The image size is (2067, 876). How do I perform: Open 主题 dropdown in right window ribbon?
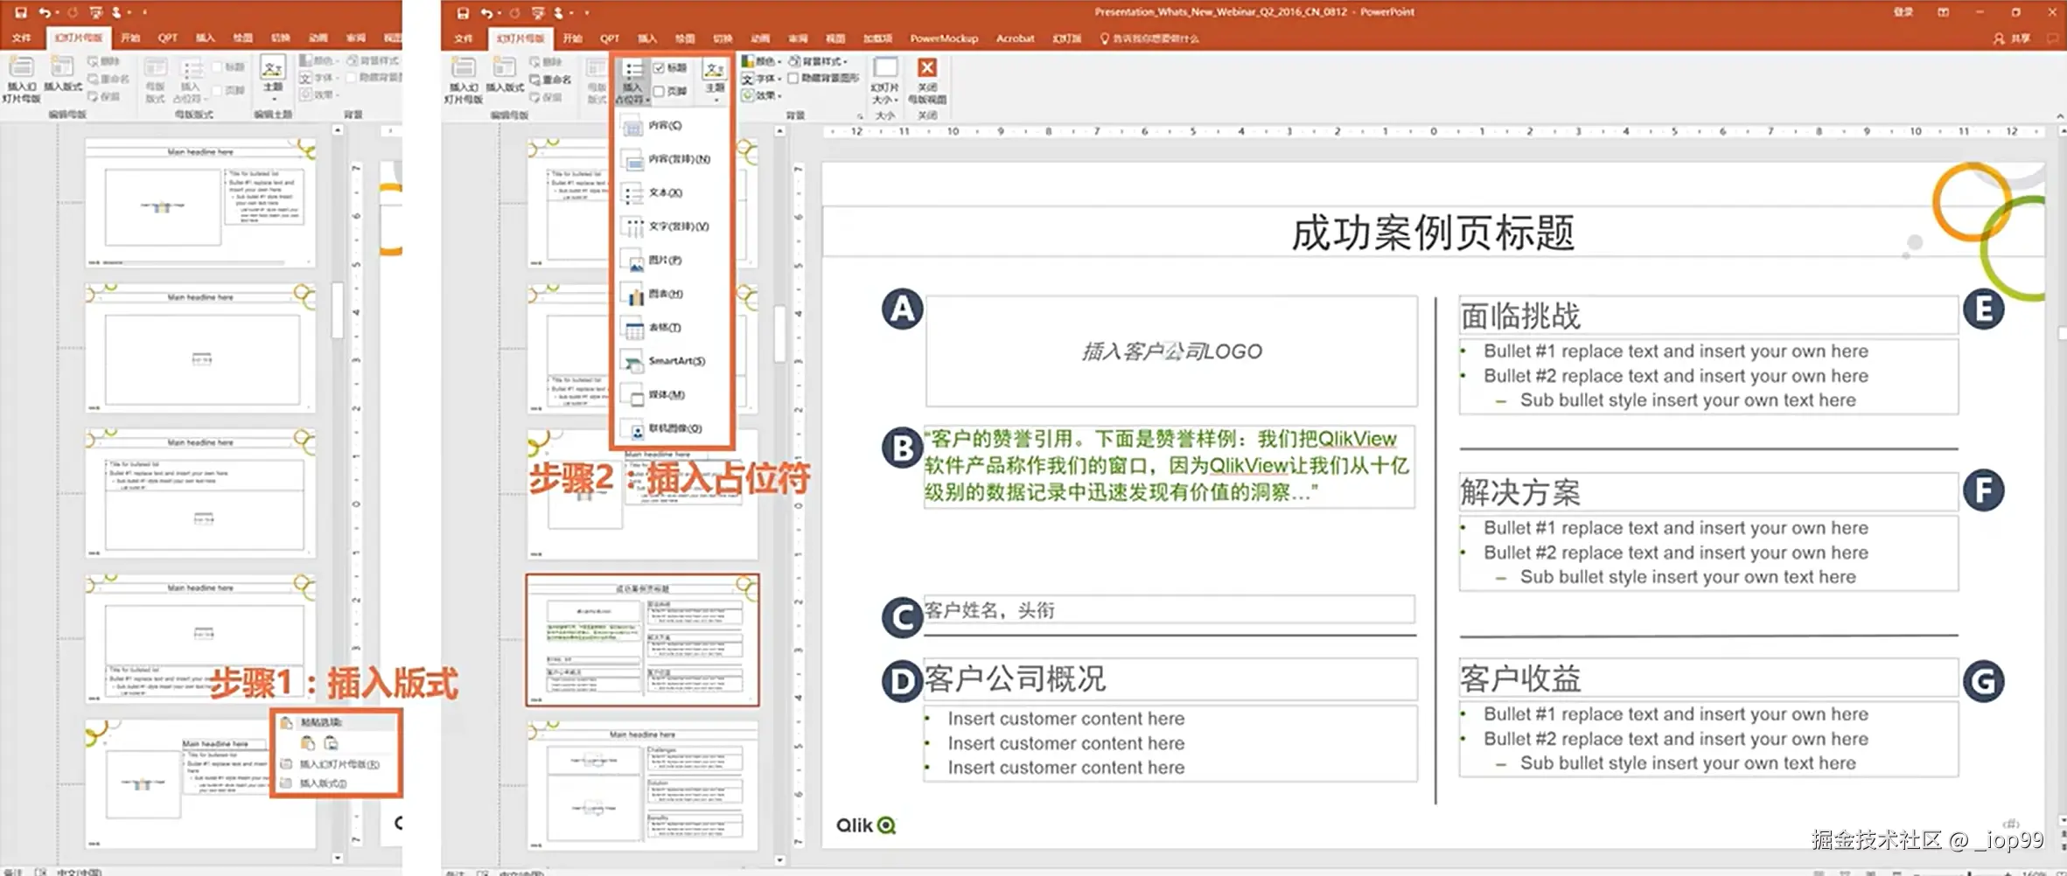coord(715,80)
